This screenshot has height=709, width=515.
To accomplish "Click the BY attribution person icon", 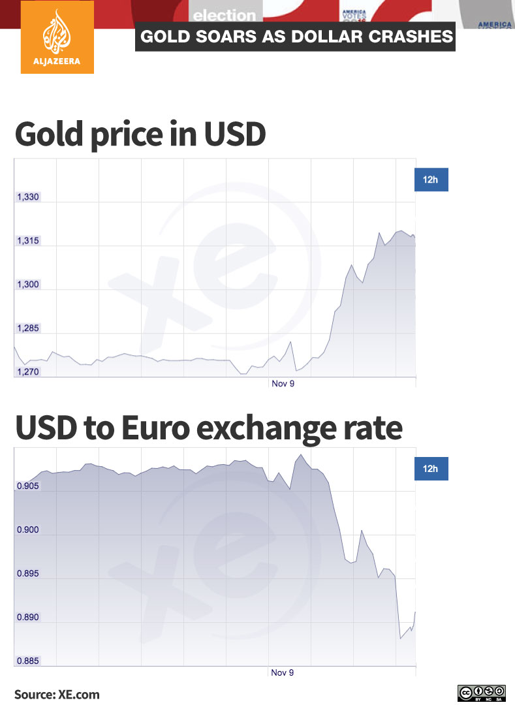I will tap(477, 689).
